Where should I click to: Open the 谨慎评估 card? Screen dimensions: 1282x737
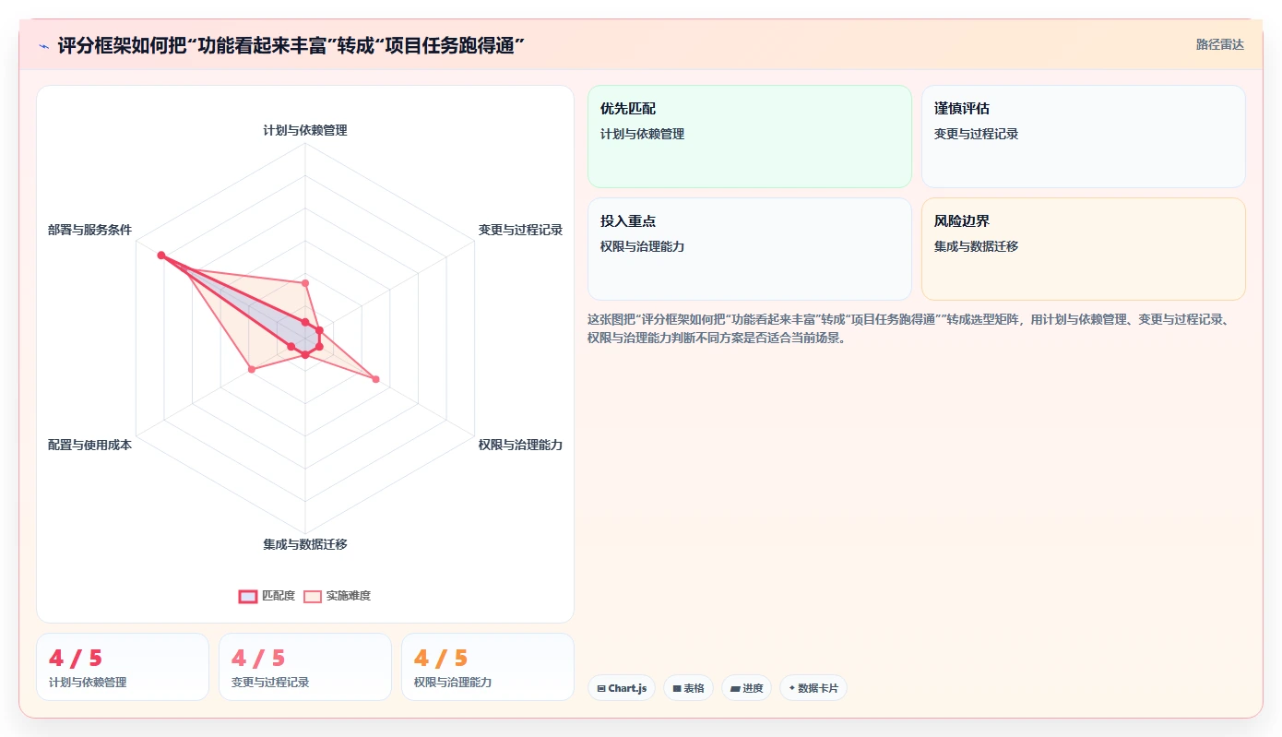pyautogui.click(x=1083, y=137)
